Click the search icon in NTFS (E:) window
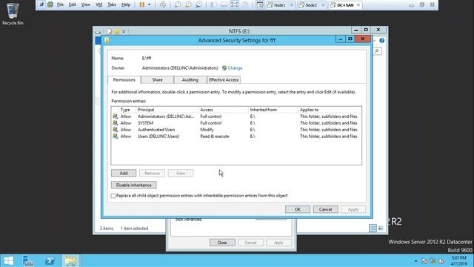This screenshot has width=474, height=267. tap(377, 51)
